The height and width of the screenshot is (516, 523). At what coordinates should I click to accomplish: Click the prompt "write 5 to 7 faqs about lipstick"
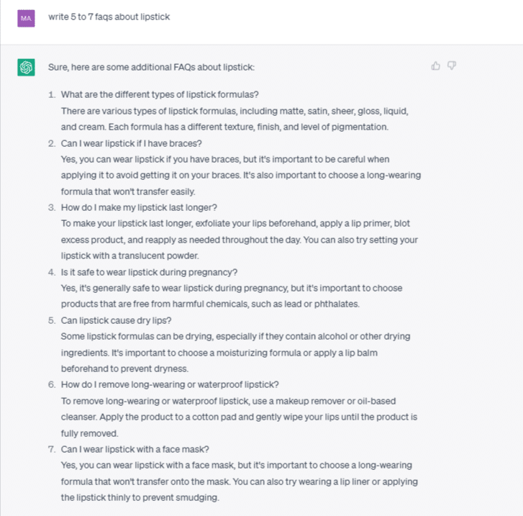(109, 17)
